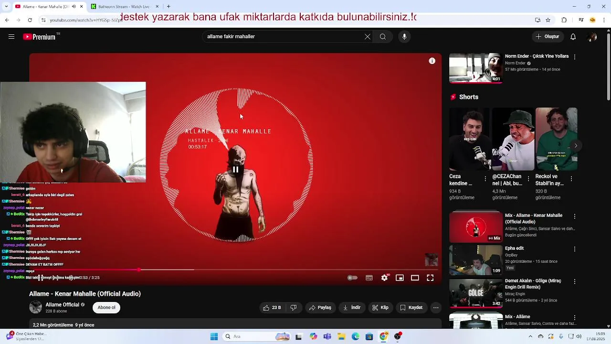Open the account avatar menu
611x344 pixels.
pyautogui.click(x=592, y=37)
